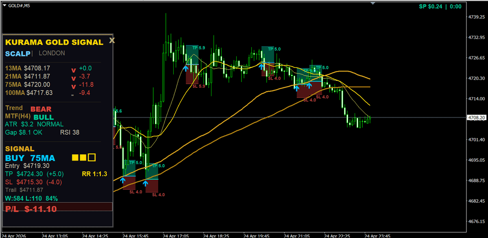This screenshot has width=488, height=238.
Task: Click the RSI 38 value
Action: 70,132
